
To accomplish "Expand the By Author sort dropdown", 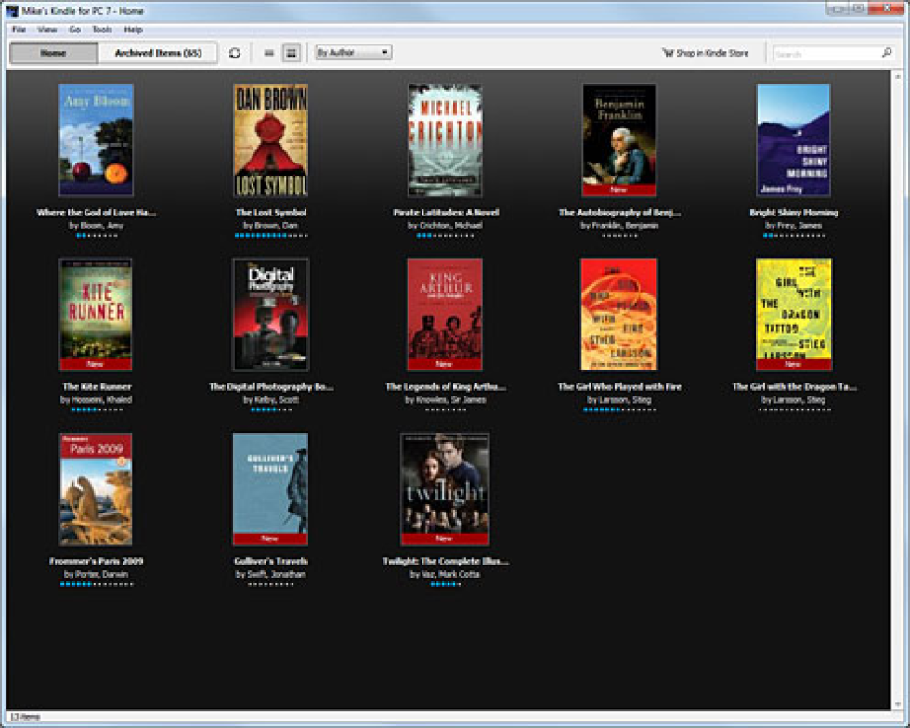I will (353, 53).
